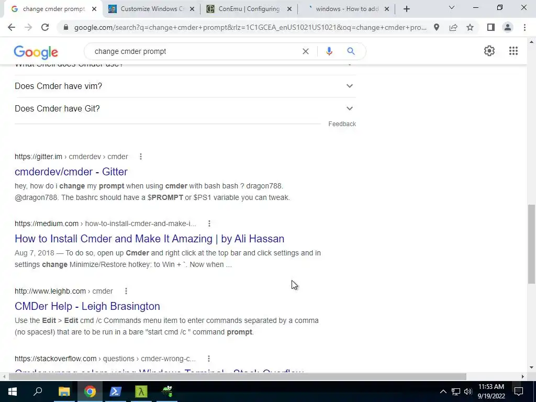View site information via the lock icon
The width and height of the screenshot is (536, 402).
(x=66, y=27)
